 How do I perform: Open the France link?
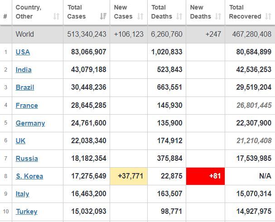coord(27,106)
